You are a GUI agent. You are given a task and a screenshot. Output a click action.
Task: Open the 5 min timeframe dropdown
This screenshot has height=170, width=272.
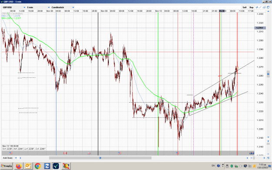click(38, 7)
